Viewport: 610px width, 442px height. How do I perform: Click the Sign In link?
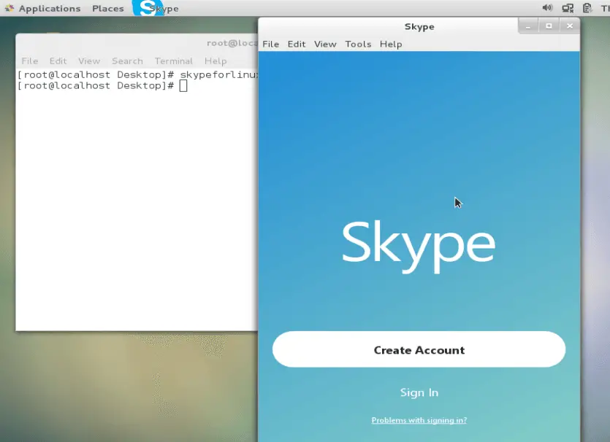tap(419, 392)
